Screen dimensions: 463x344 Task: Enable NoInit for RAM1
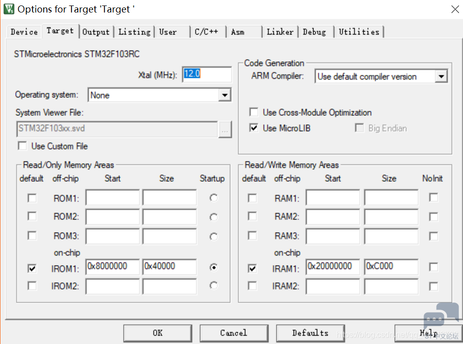(x=434, y=198)
